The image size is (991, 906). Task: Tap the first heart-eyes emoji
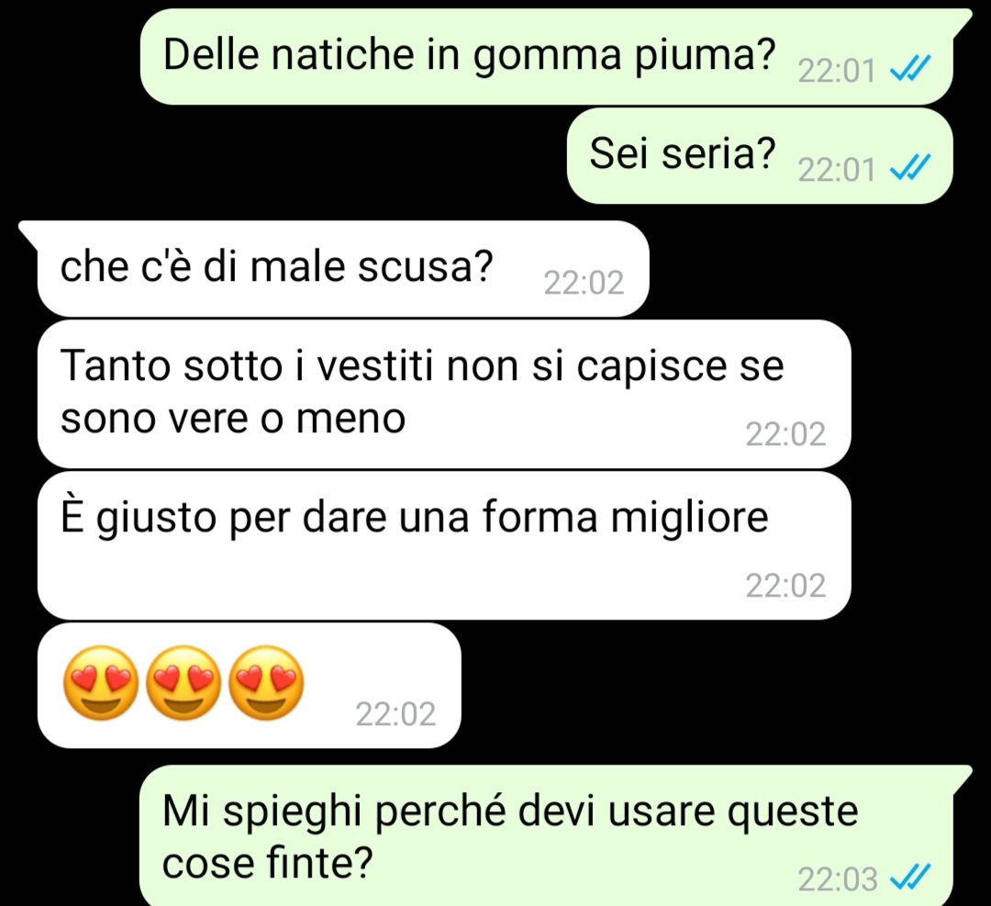(x=101, y=683)
